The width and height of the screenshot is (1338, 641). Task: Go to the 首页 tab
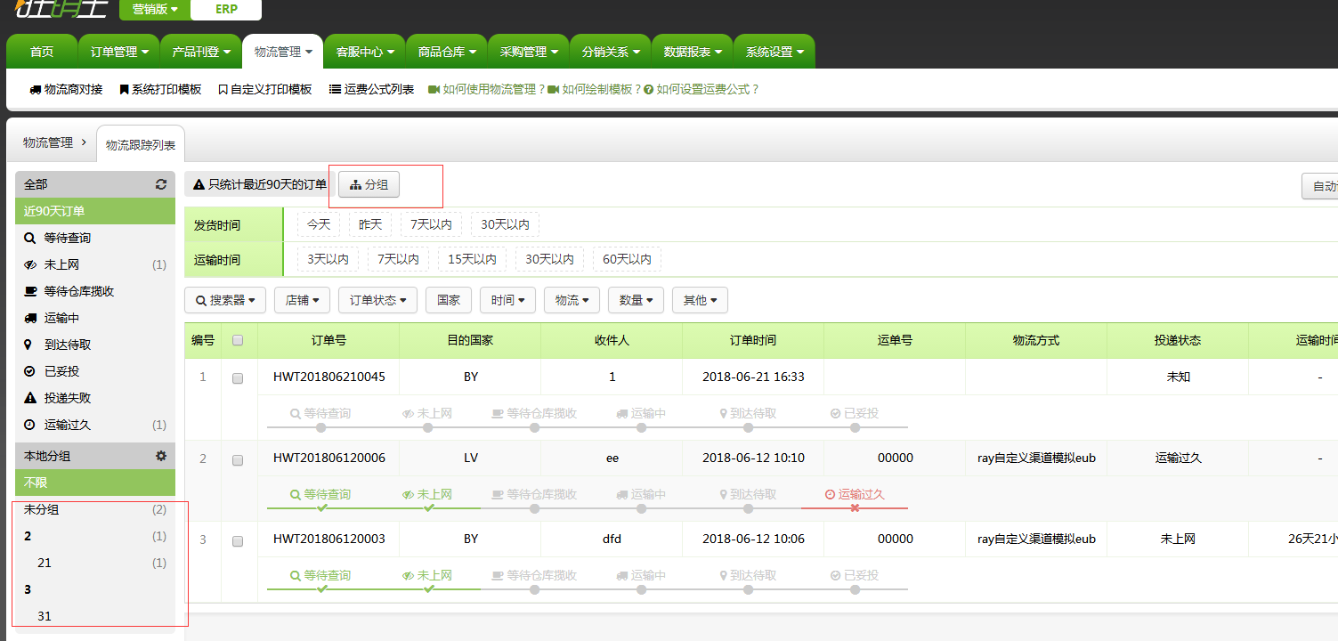tap(42, 52)
